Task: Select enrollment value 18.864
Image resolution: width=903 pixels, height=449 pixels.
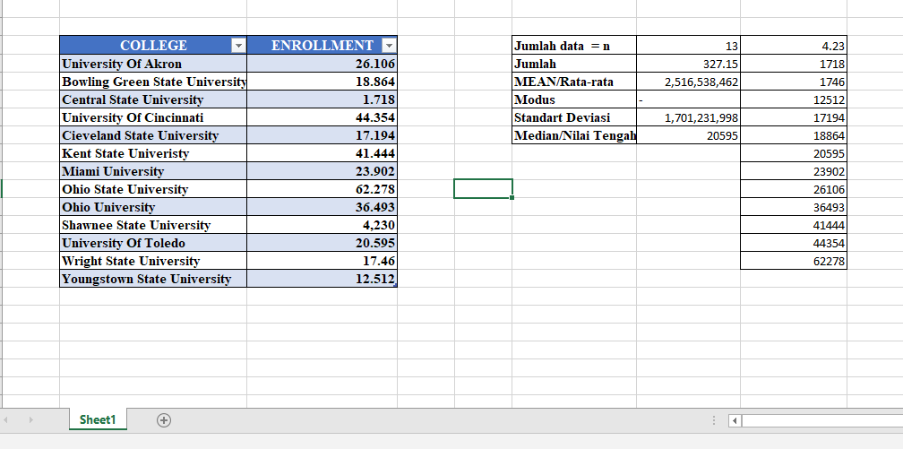Action: 322,82
